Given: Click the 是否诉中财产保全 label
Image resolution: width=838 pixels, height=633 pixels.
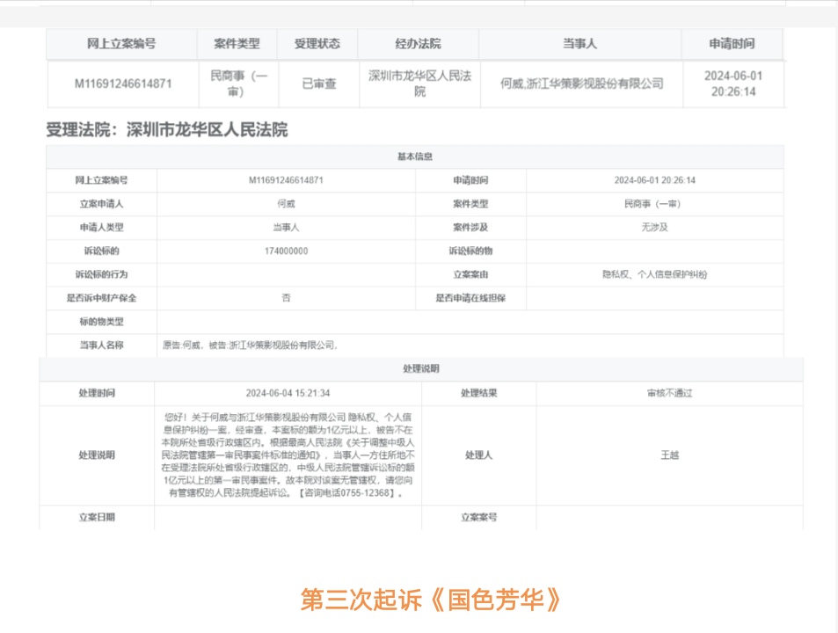Looking at the screenshot, I should coord(101,298).
